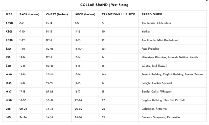The image size is (209, 125).
Task: Select the XS20 size row label
Action: pyautogui.click(x=9, y=23)
